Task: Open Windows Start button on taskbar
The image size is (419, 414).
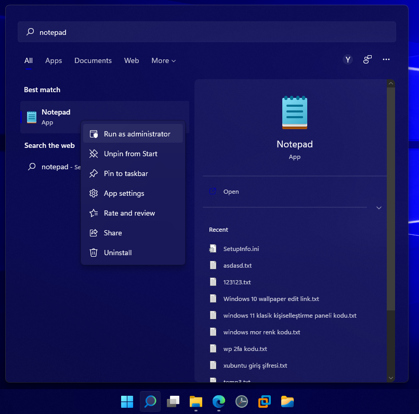Action: click(127, 402)
